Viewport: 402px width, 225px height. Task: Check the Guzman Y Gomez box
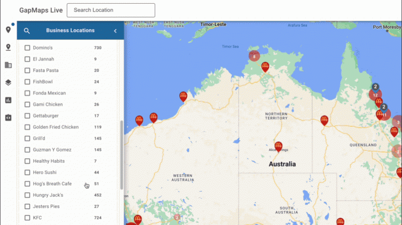click(x=28, y=150)
